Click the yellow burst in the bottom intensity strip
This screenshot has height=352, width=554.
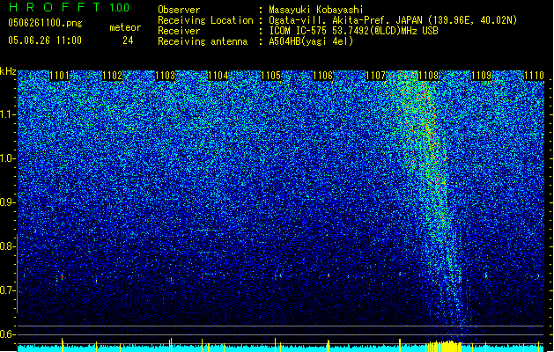pos(443,346)
